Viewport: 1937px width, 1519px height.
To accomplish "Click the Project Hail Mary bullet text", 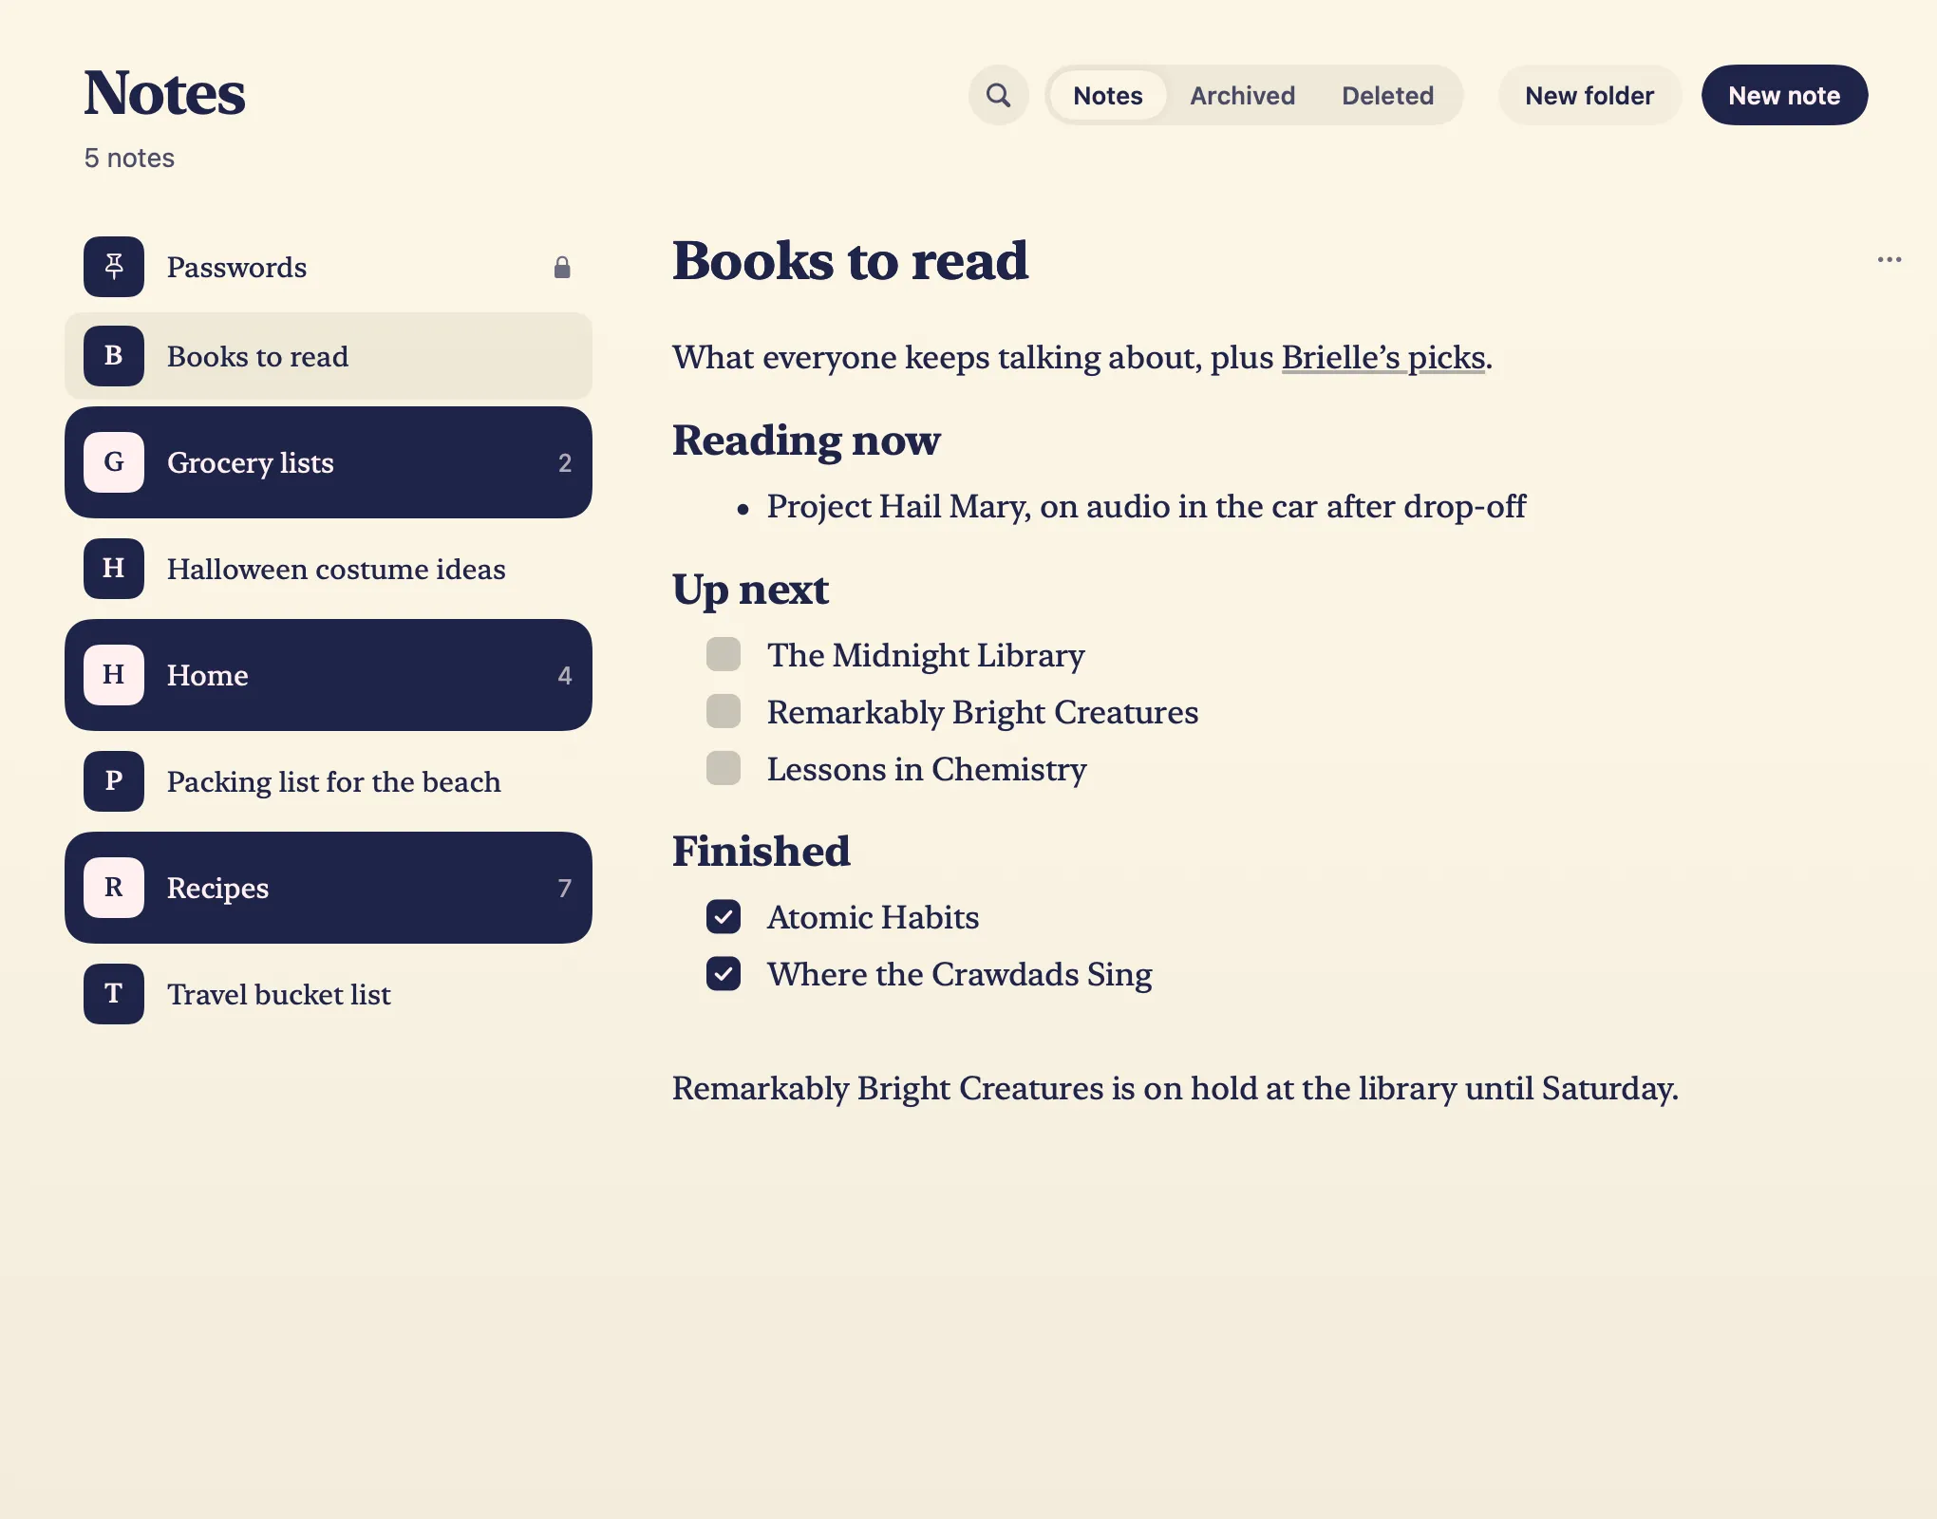I will [x=1146, y=507].
